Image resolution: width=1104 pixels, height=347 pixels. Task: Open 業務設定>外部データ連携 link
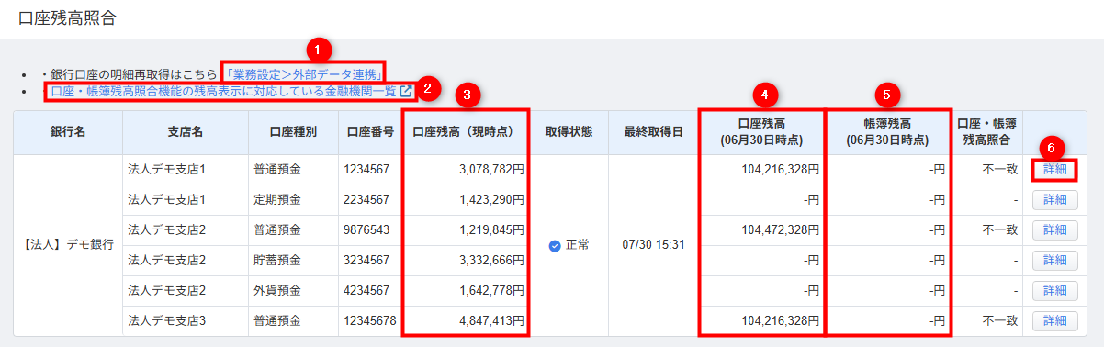(304, 73)
